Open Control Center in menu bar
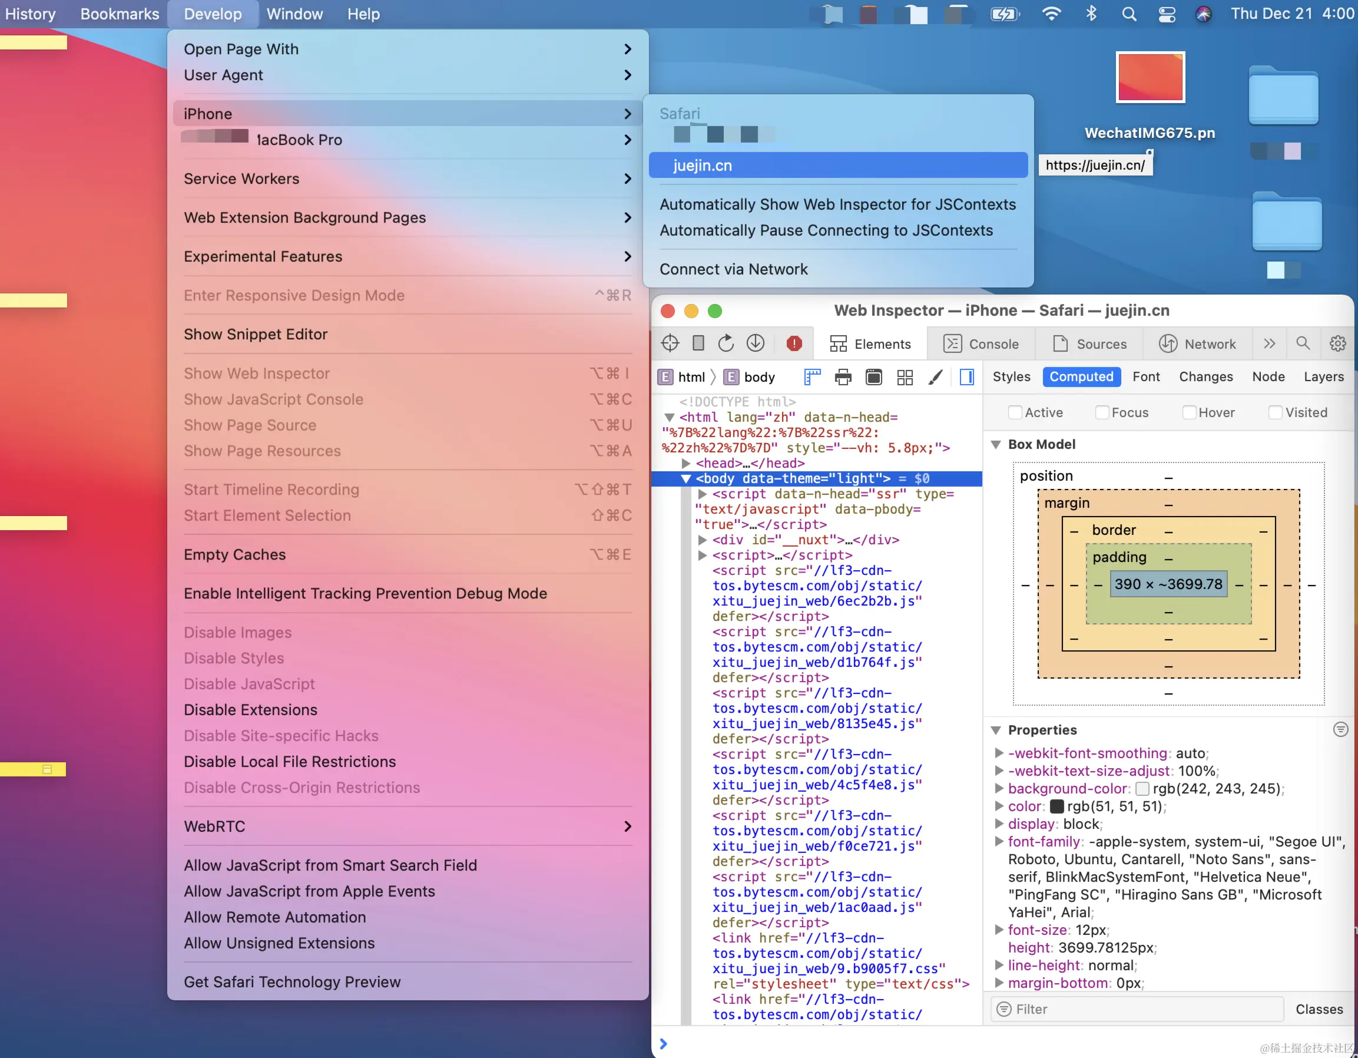The height and width of the screenshot is (1058, 1358). pos(1167,14)
